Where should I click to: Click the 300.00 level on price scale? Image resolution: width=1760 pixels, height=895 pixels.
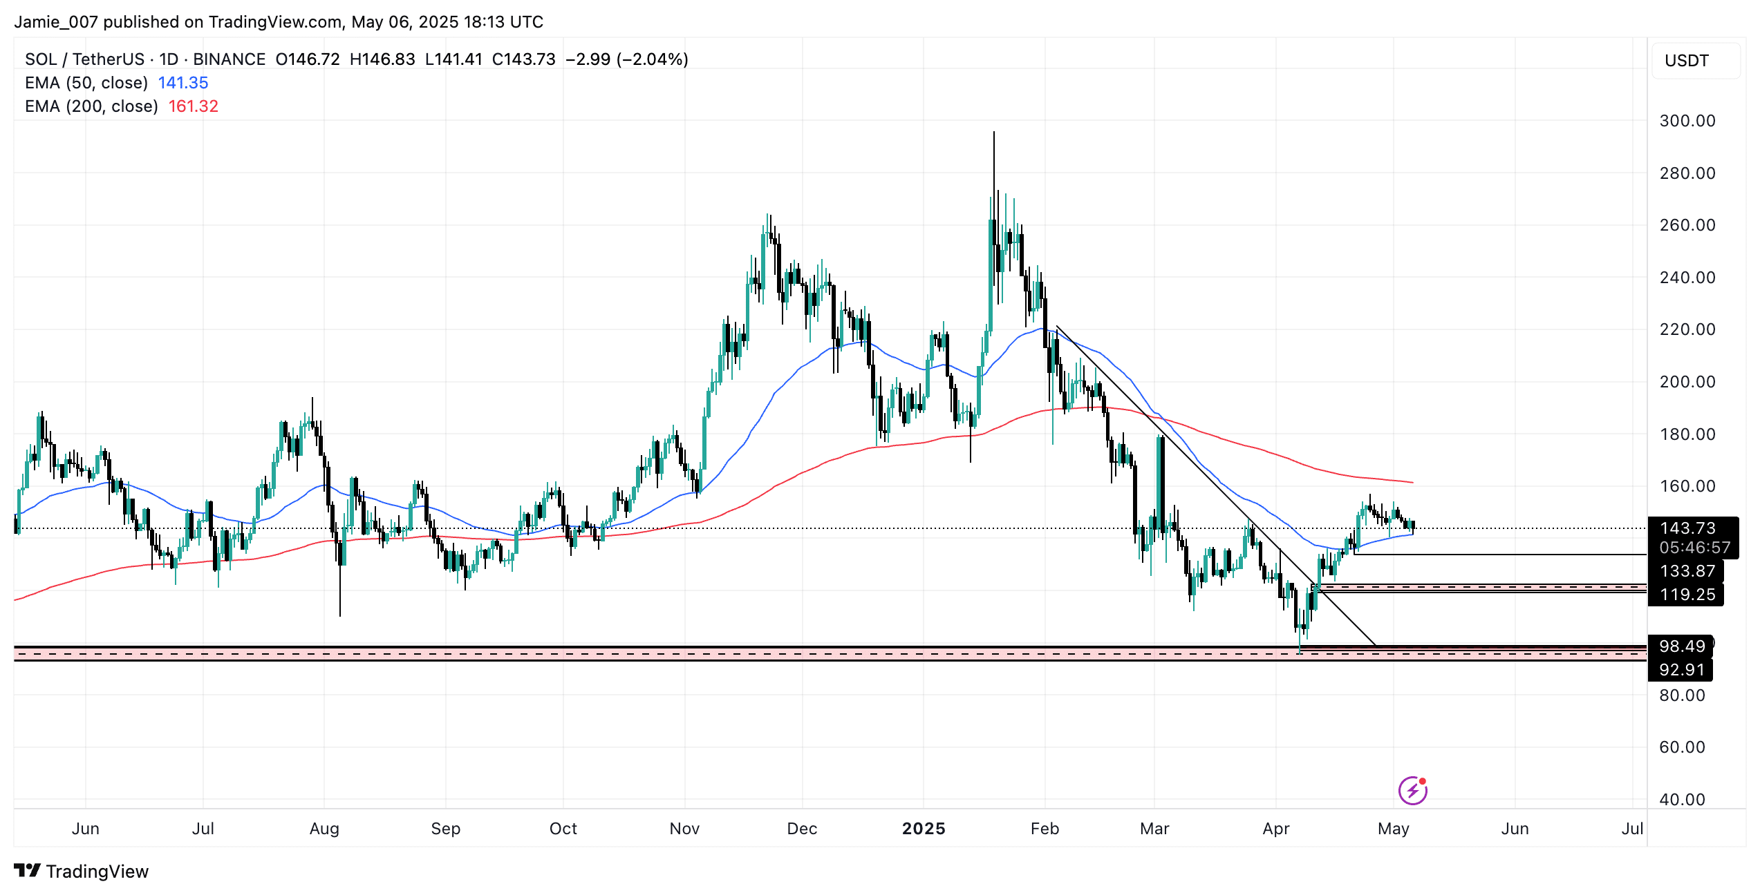pyautogui.click(x=1687, y=121)
